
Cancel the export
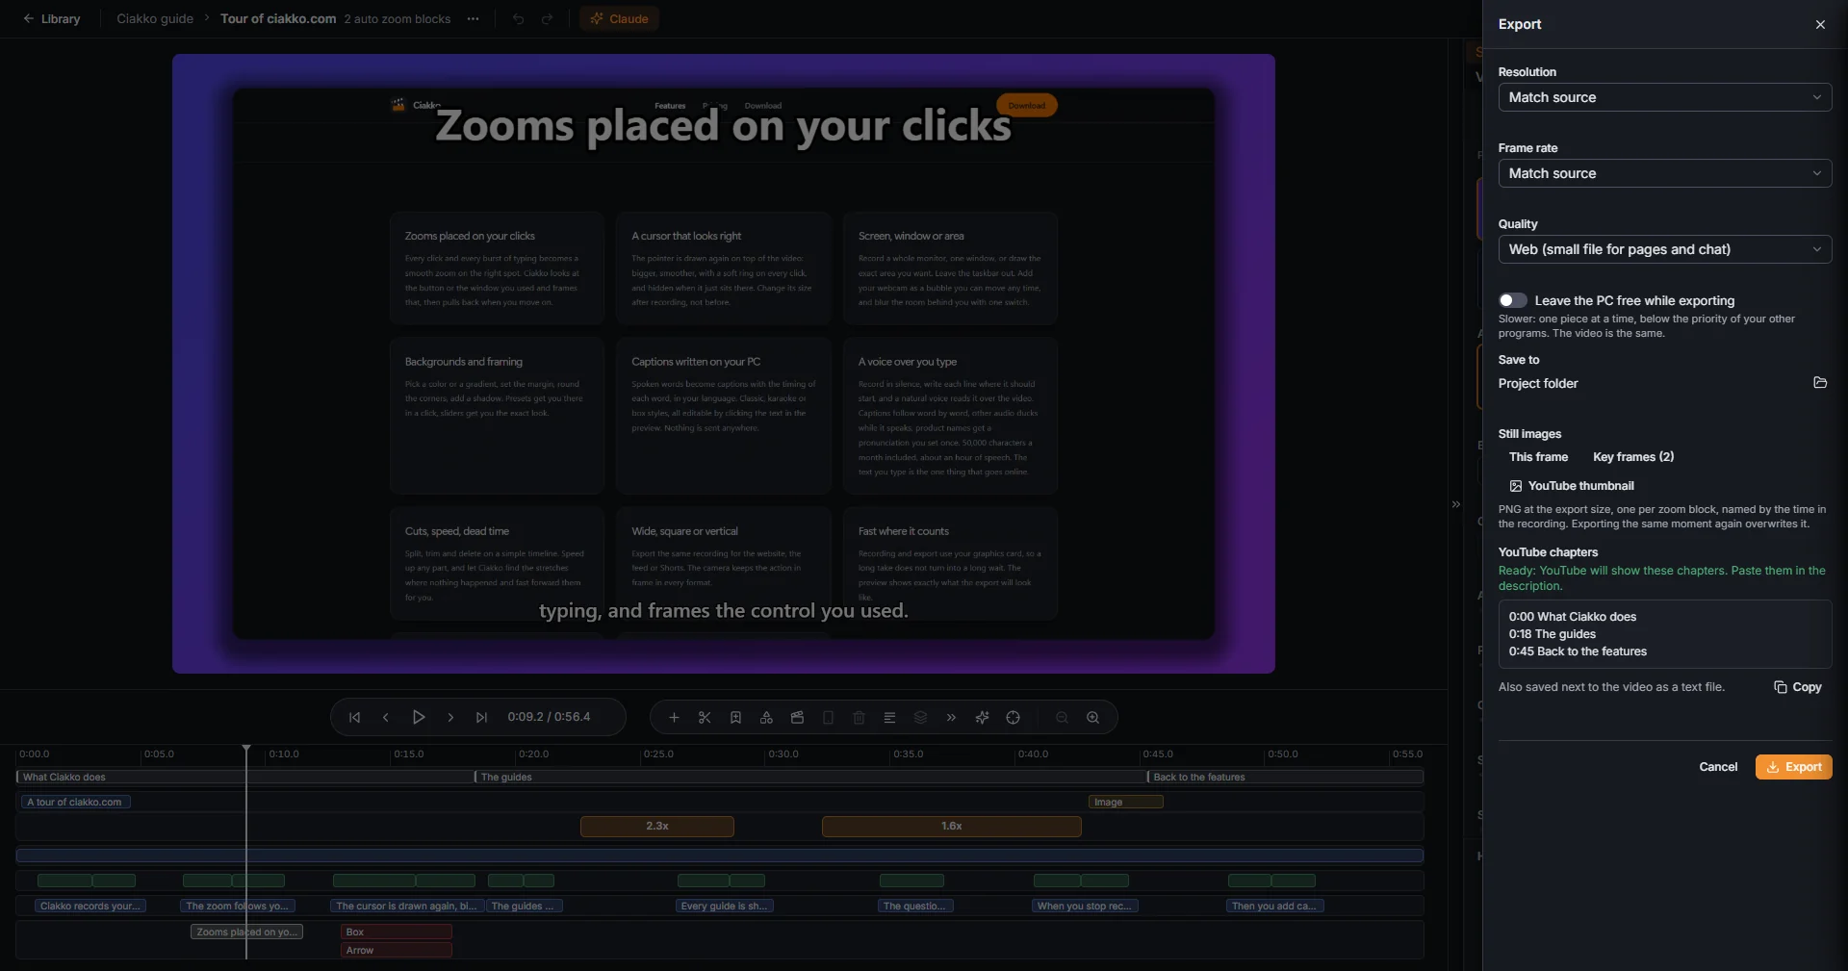point(1718,767)
